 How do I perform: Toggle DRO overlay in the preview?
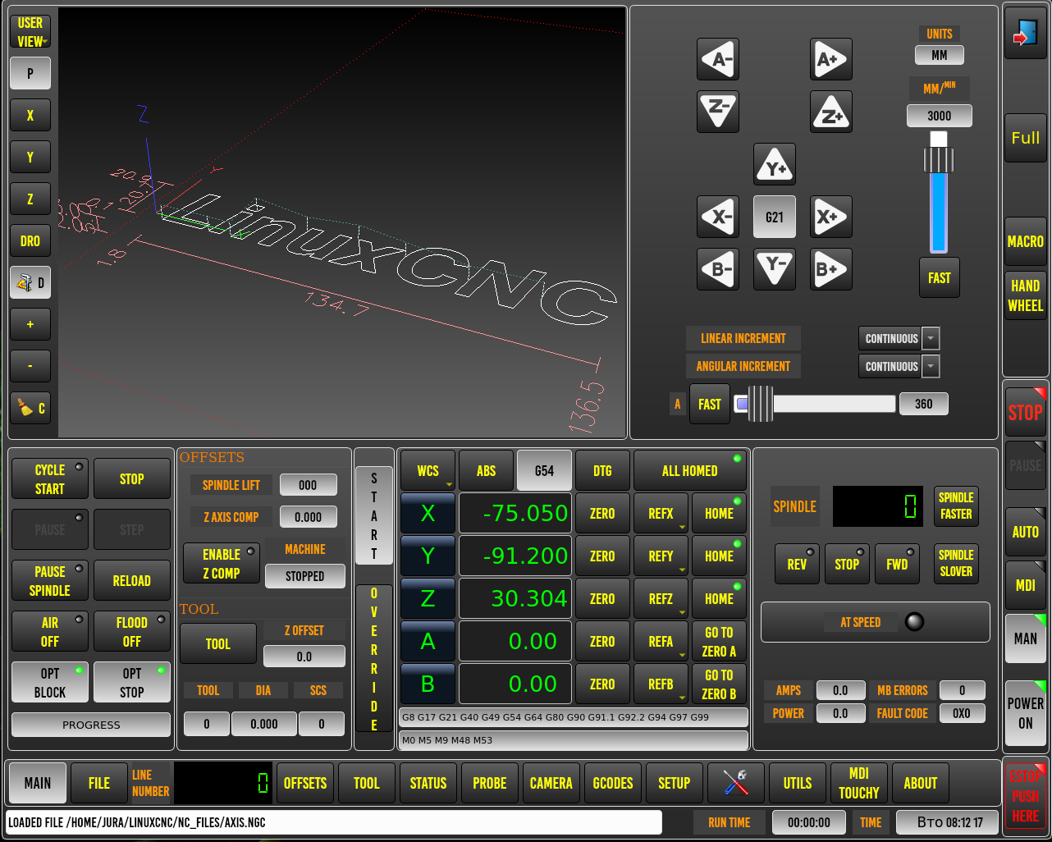coord(30,241)
